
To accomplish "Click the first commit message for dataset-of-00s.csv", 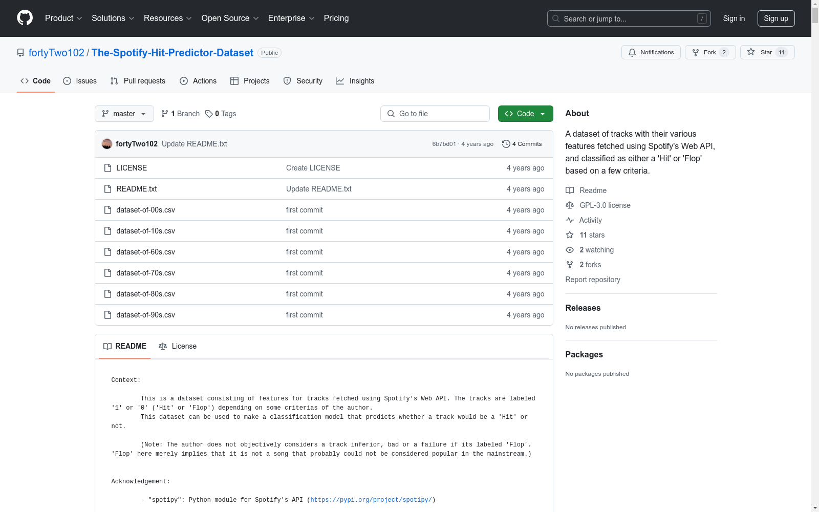I will (x=305, y=210).
